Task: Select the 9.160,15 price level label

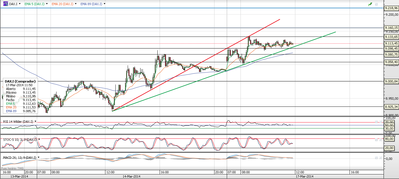Action: click(392, 28)
